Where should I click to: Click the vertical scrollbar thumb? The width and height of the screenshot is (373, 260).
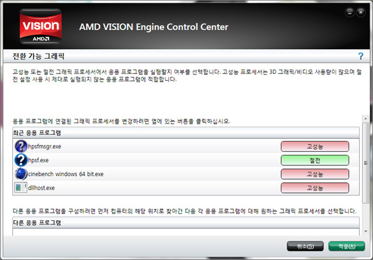point(366,163)
